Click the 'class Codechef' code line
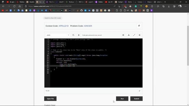The image size is (189, 106). point(56,52)
